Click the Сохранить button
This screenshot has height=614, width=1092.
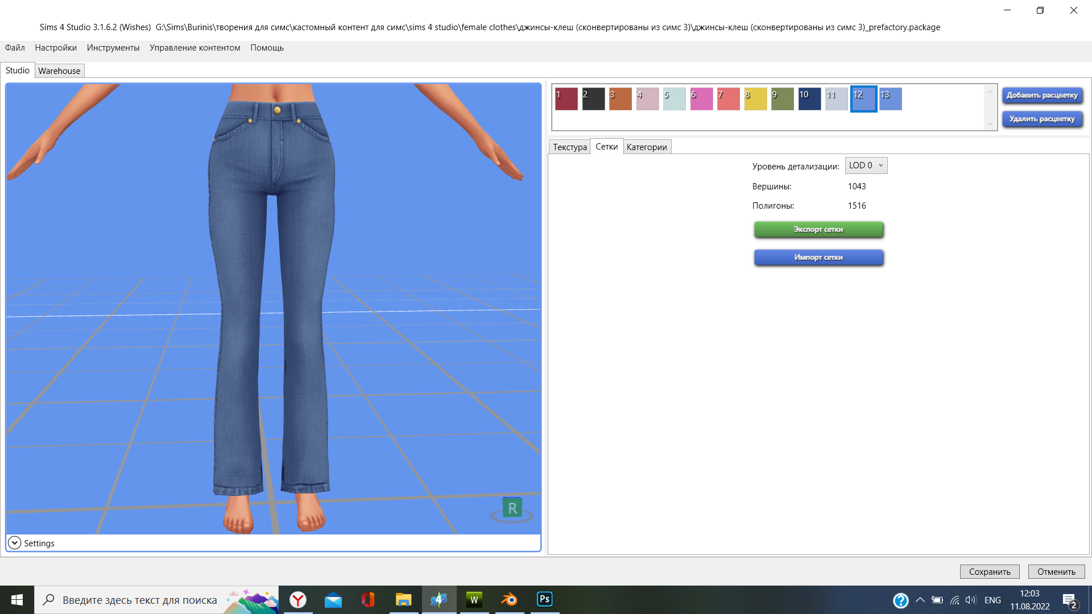coord(990,571)
